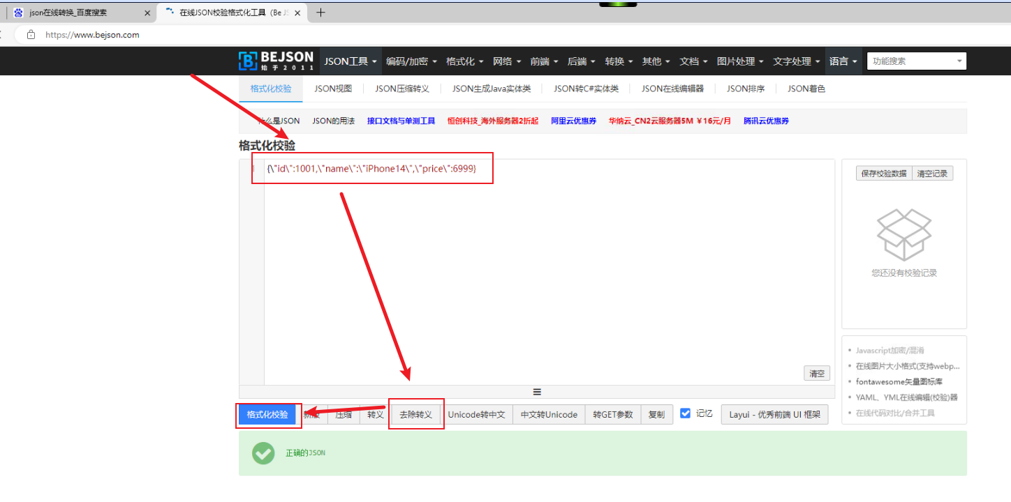
Task: Click the 复制 button
Action: 656,414
